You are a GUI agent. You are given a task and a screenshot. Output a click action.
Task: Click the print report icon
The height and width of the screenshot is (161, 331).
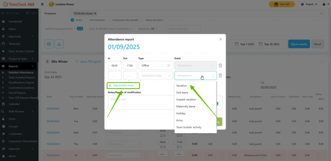click(49, 44)
